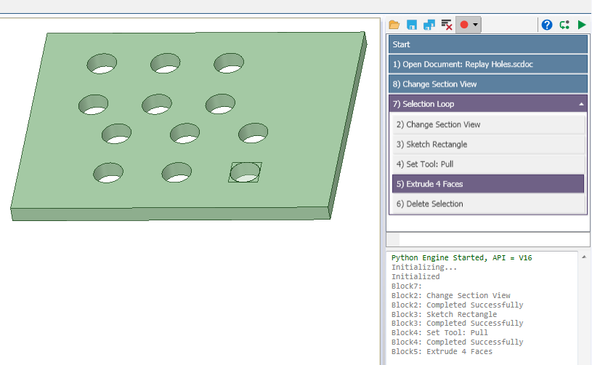This screenshot has height=365, width=592.
Task: Click log line 'Block3: Completed Successfully'
Action: pos(457,324)
